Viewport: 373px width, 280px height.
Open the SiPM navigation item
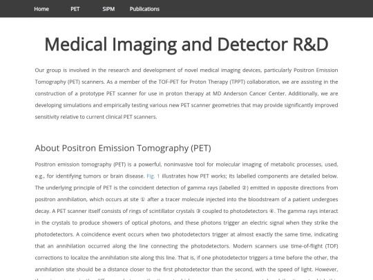[108, 9]
